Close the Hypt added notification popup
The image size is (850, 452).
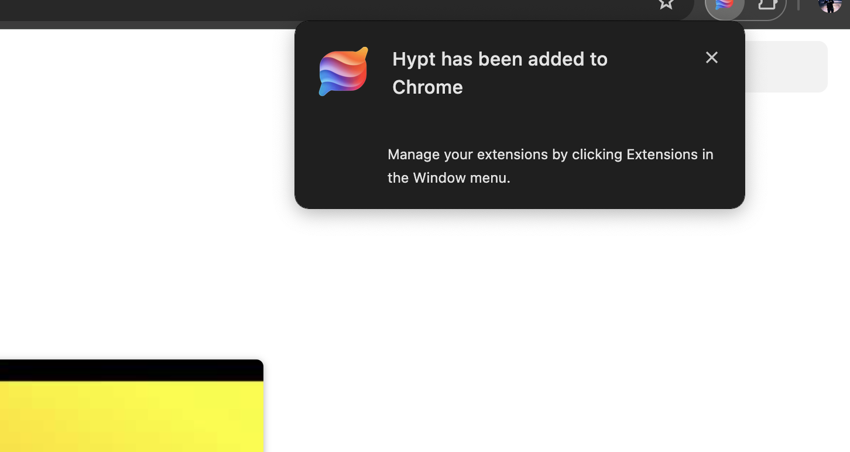click(711, 57)
